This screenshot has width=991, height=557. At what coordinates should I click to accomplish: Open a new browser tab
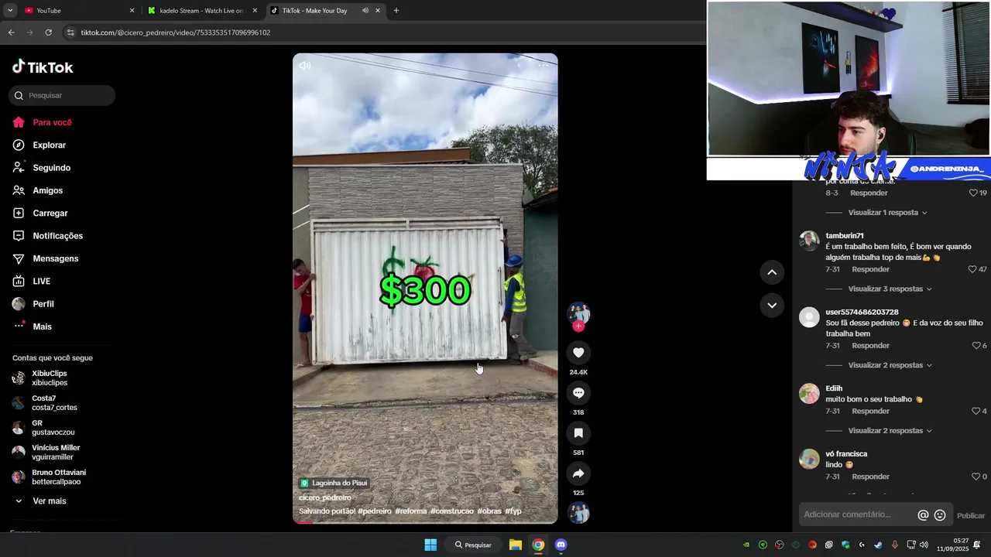point(396,11)
